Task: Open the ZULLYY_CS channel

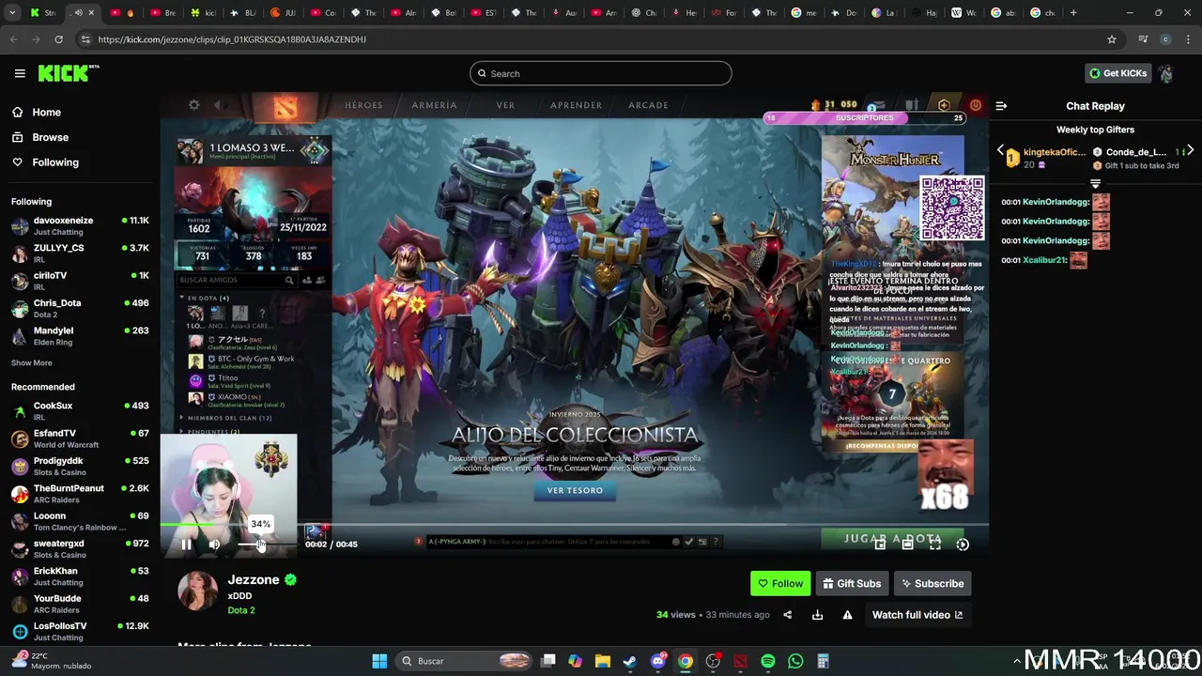Action: click(80, 253)
